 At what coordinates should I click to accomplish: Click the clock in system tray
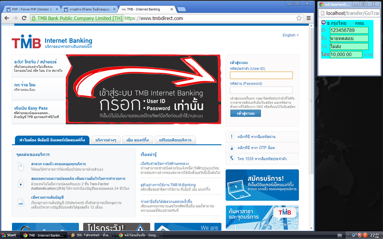374,235
